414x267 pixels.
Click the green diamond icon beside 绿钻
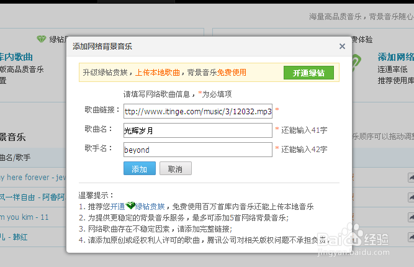[41, 39]
